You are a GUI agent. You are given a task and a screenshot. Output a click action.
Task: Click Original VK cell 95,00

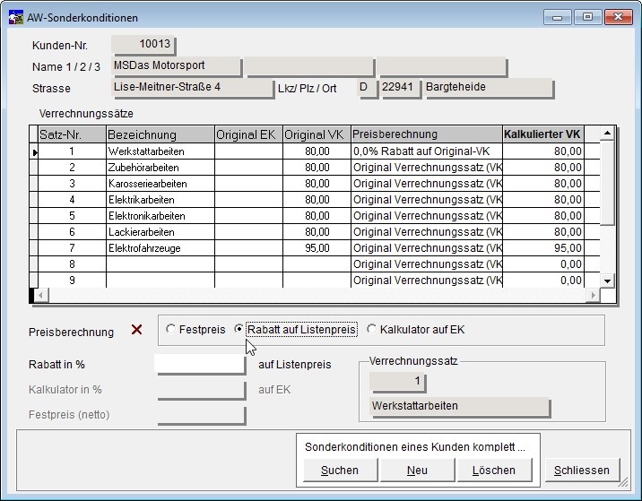point(317,248)
